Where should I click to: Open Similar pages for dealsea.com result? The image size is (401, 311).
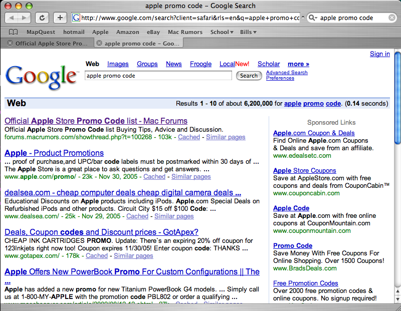174,216
